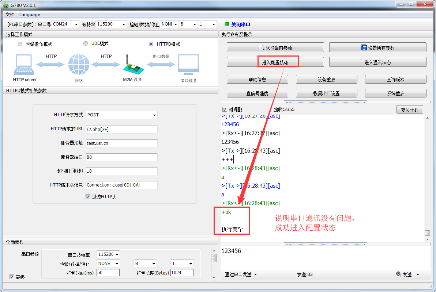The height and width of the screenshot is (292, 436).
Task: Toggle the 过滤HTTP头 checkbox
Action: 88,197
